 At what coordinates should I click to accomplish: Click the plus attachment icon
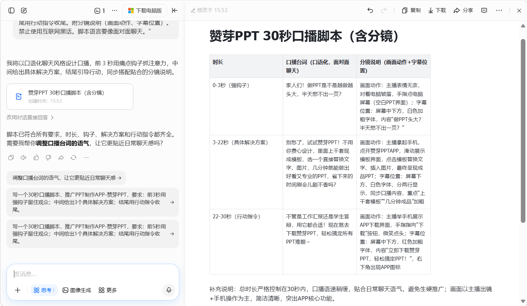[x=18, y=290]
